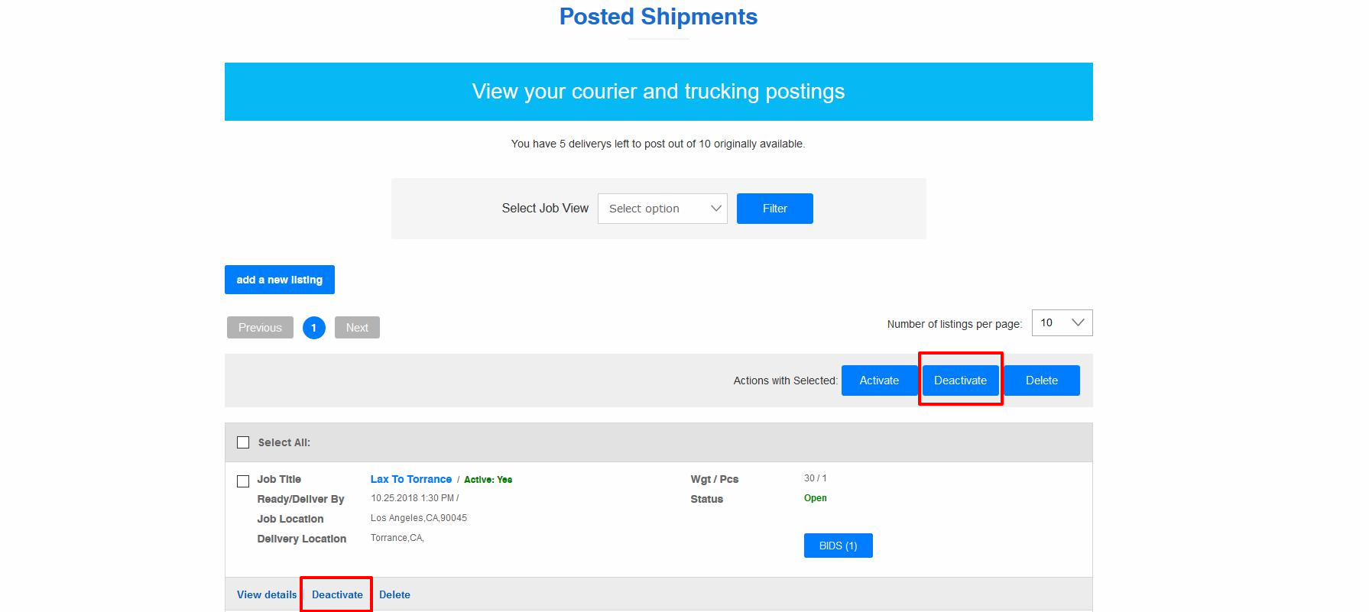Viewport: 1369px width, 612px height.
Task: Click the green Open status text
Action: pos(815,498)
